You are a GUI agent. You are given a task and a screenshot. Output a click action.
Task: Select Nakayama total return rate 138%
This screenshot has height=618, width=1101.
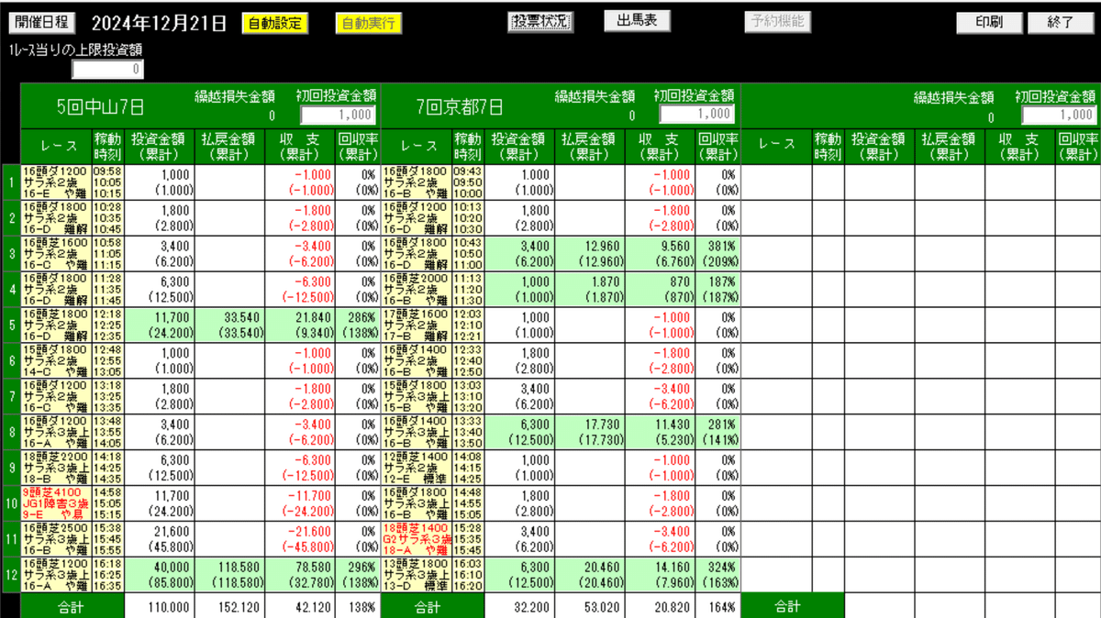click(x=358, y=606)
